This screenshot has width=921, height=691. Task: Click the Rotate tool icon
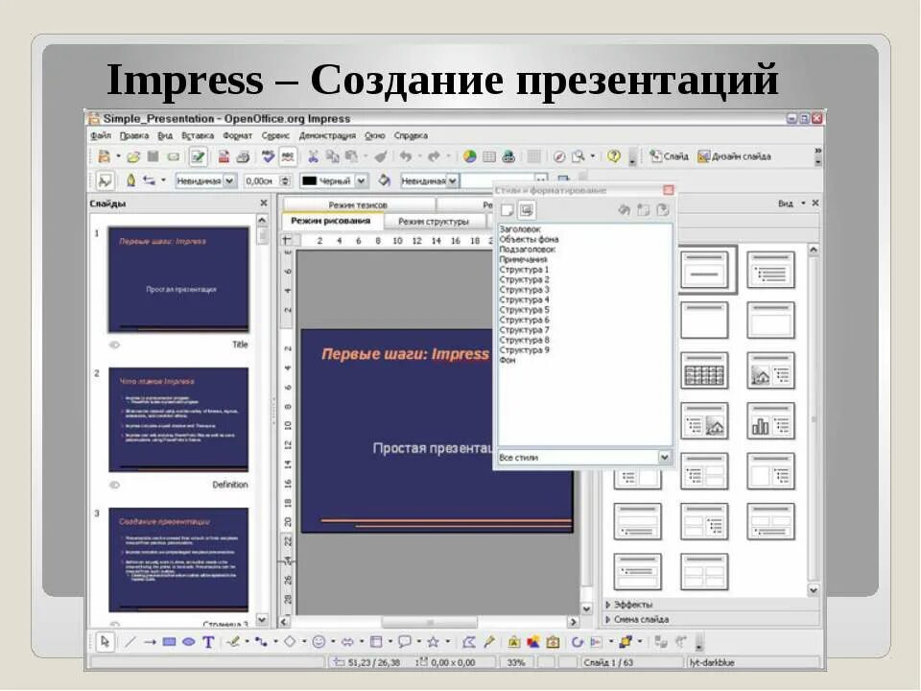pyautogui.click(x=578, y=642)
